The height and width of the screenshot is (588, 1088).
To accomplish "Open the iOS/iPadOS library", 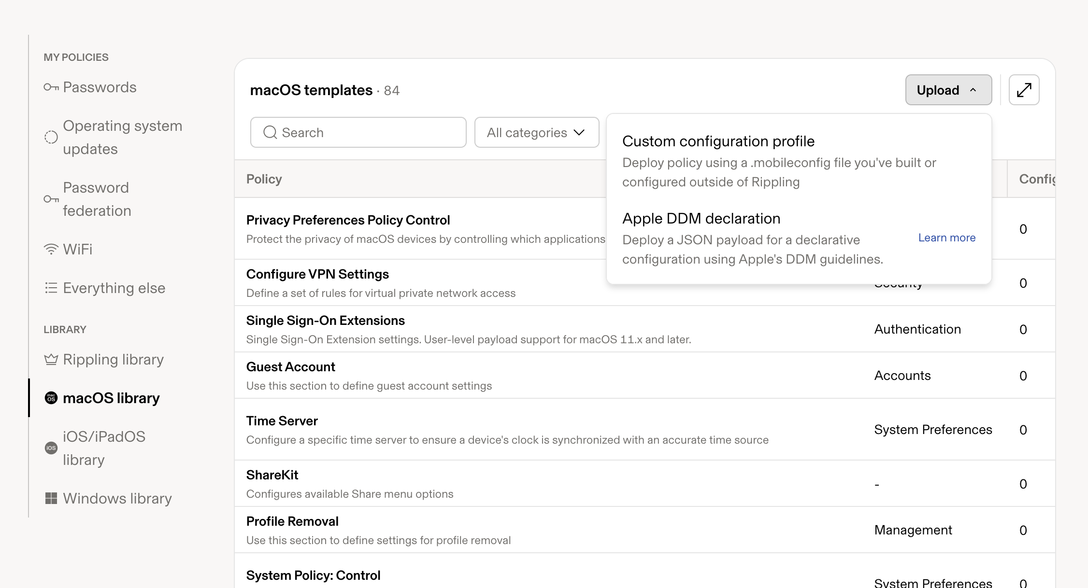I will 104,448.
